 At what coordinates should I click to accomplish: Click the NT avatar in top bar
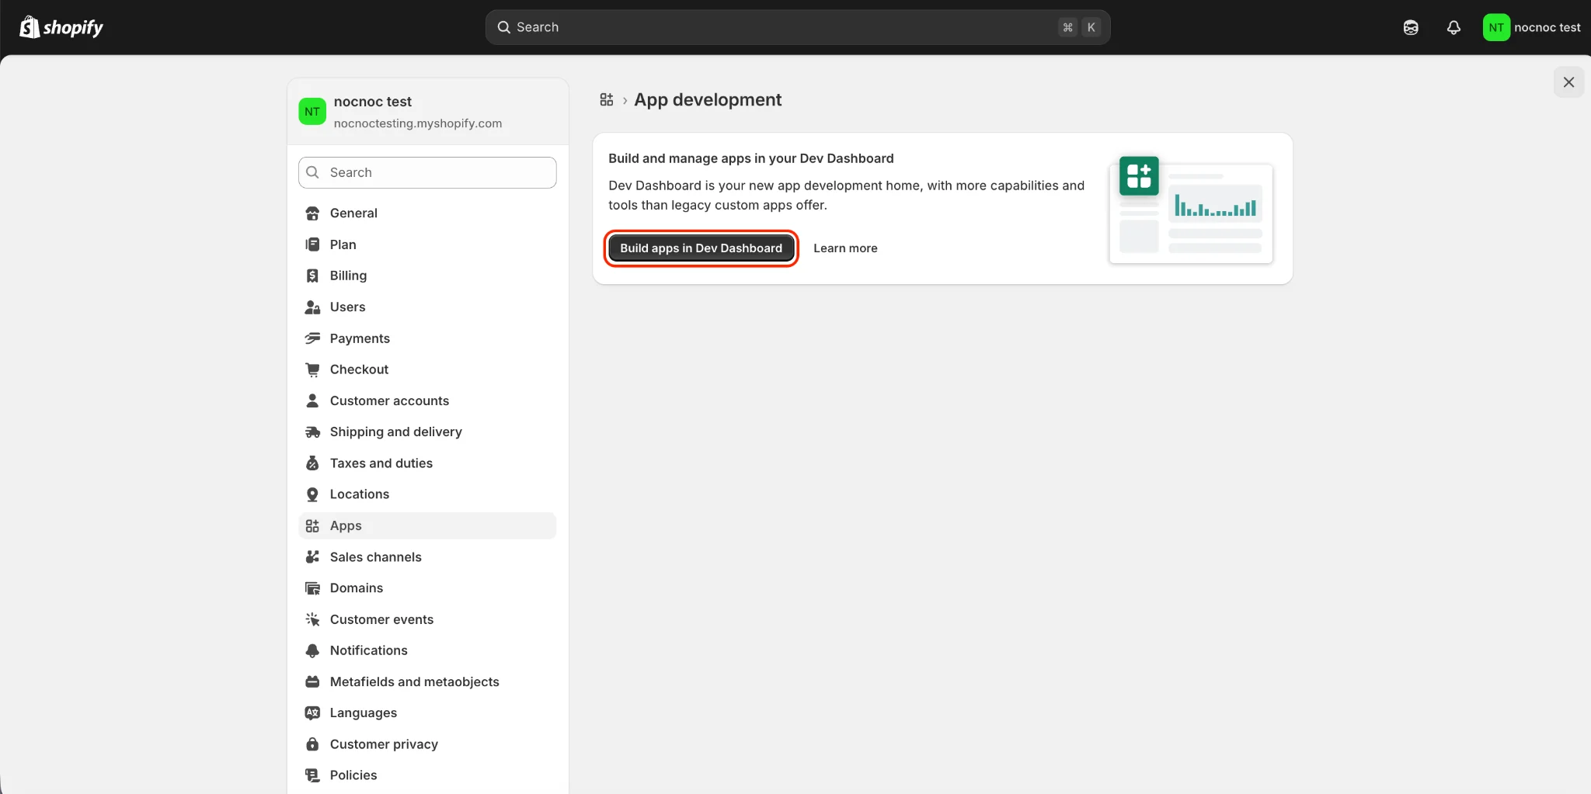pos(1496,27)
